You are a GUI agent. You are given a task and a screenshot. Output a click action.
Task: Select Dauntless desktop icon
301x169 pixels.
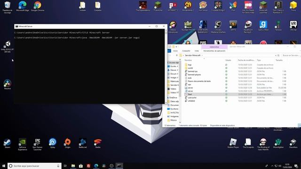pos(293,143)
